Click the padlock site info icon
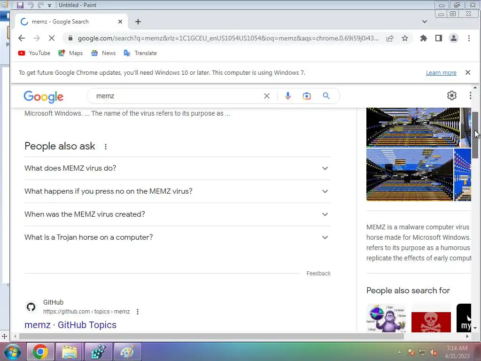Viewport: 481px width, 361px height. pyautogui.click(x=70, y=38)
